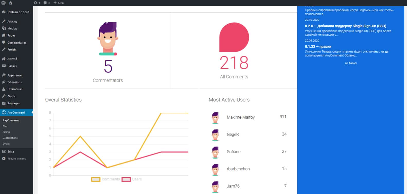The width and height of the screenshot is (407, 194).
Task: Open the 0.2.0 Single Sign-On news post
Action: tap(345, 26)
